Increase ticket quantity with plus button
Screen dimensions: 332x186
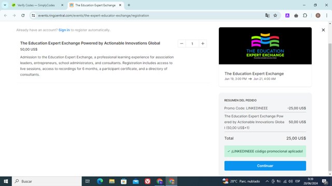coord(203,43)
